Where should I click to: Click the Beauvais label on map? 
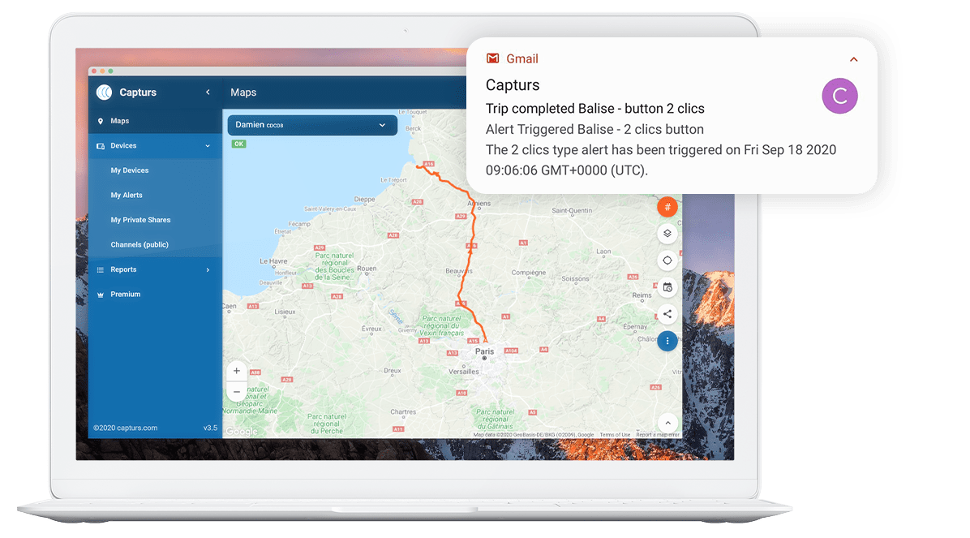[459, 271]
